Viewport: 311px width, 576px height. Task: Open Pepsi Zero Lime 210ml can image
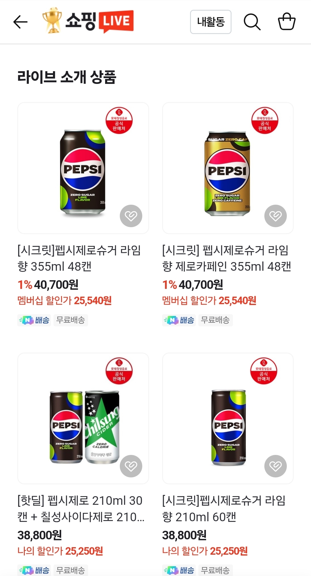pyautogui.click(x=228, y=427)
